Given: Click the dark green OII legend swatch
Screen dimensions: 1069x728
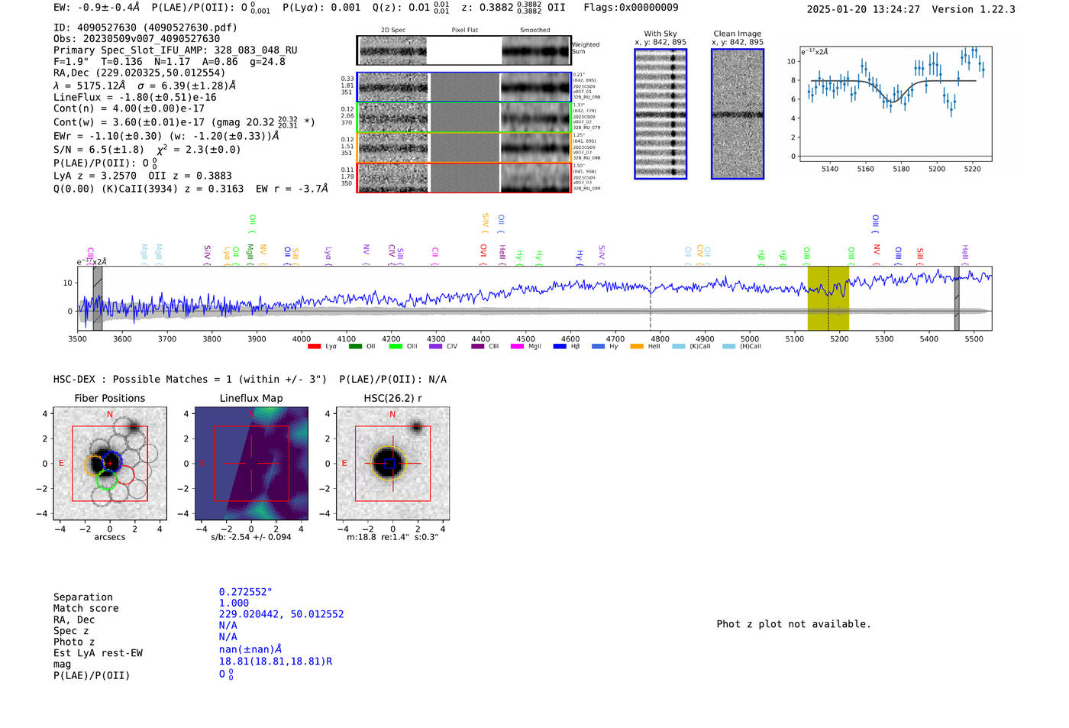Looking at the screenshot, I should pos(355,347).
